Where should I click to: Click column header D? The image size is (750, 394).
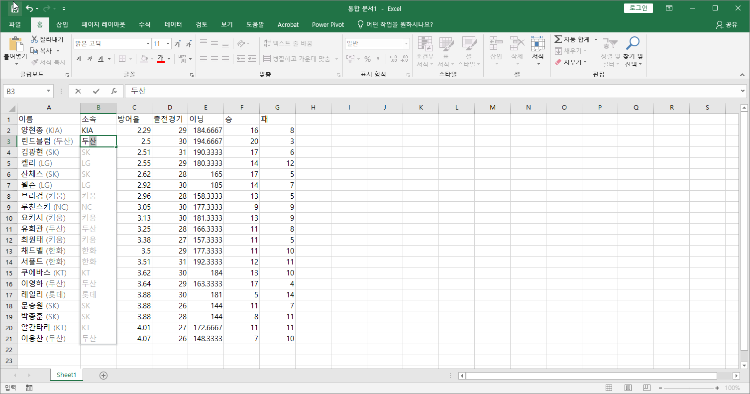point(170,108)
